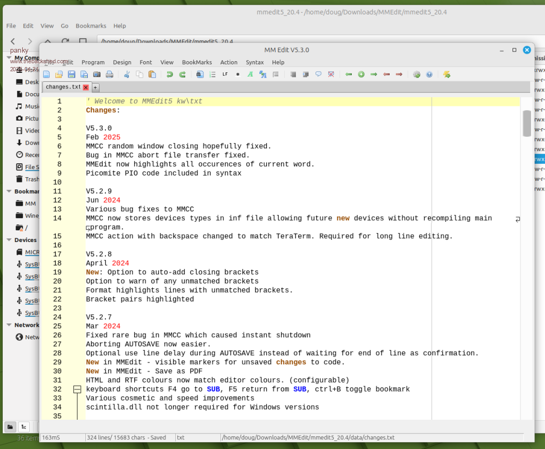This screenshot has width=545, height=449.
Task: Click the gear settings icon in toolbar
Action: pyautogui.click(x=417, y=74)
